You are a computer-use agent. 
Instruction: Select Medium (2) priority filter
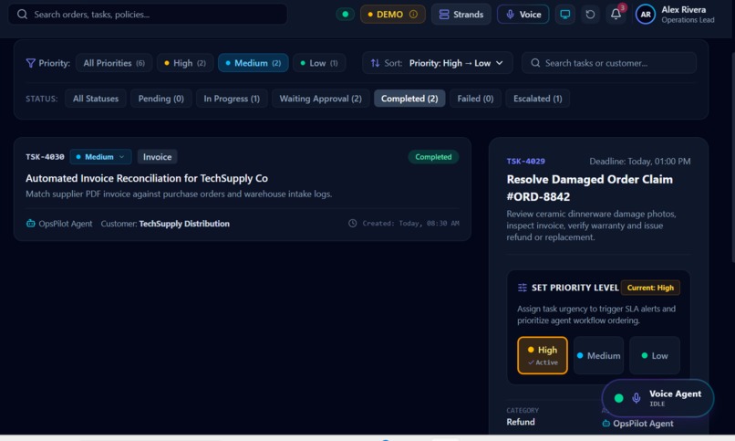point(254,63)
